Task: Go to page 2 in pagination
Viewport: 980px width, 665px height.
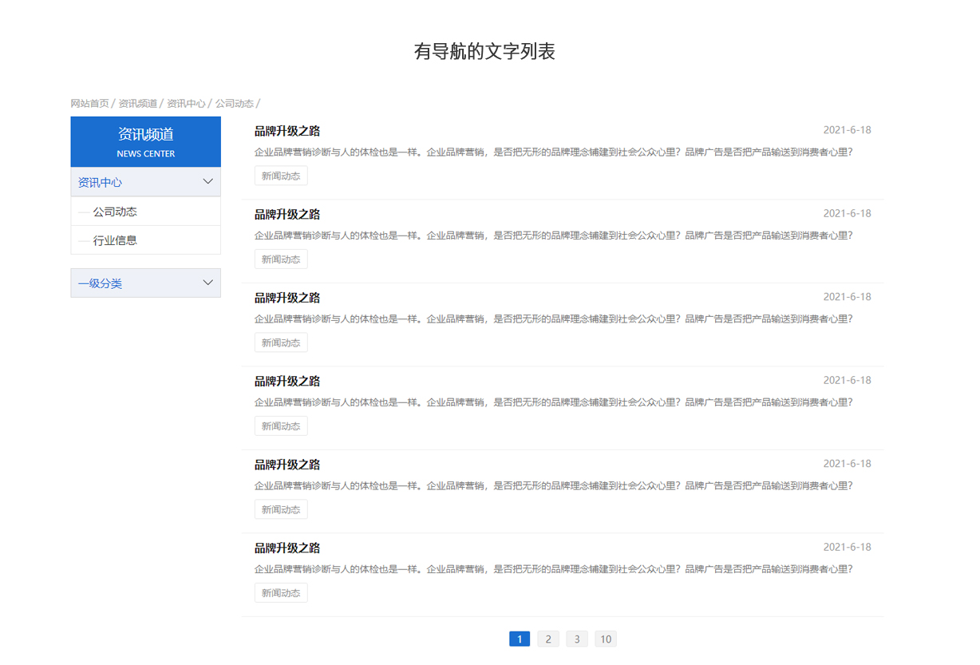Action: [548, 639]
